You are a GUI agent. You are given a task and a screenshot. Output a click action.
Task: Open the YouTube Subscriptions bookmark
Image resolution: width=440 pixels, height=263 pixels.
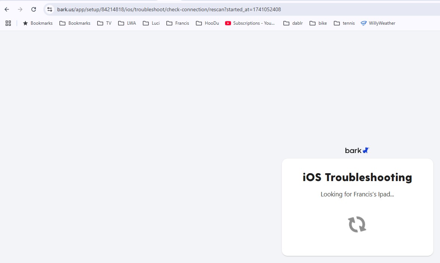pos(250,23)
